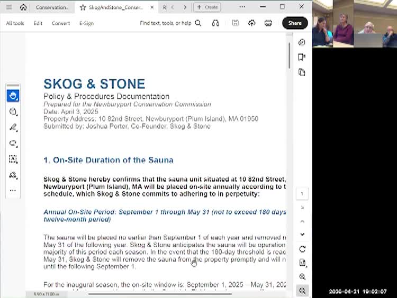Open the All tools menu
397x298 pixels.
(15, 23)
